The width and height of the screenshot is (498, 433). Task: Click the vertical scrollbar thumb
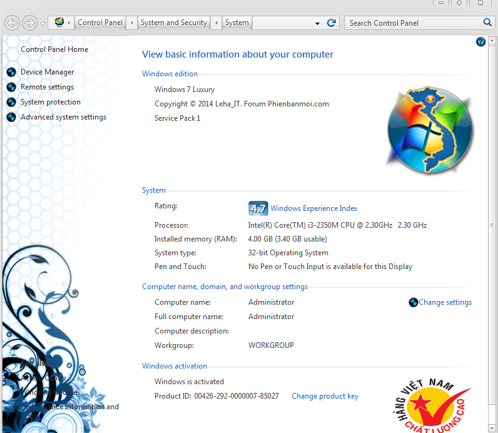click(492, 225)
